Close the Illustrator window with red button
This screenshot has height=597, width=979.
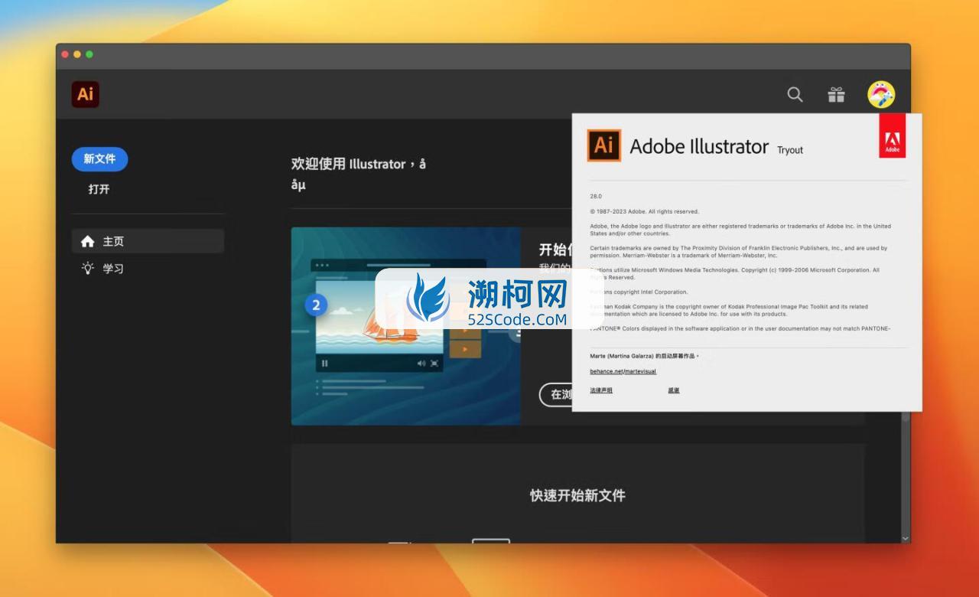coord(65,54)
